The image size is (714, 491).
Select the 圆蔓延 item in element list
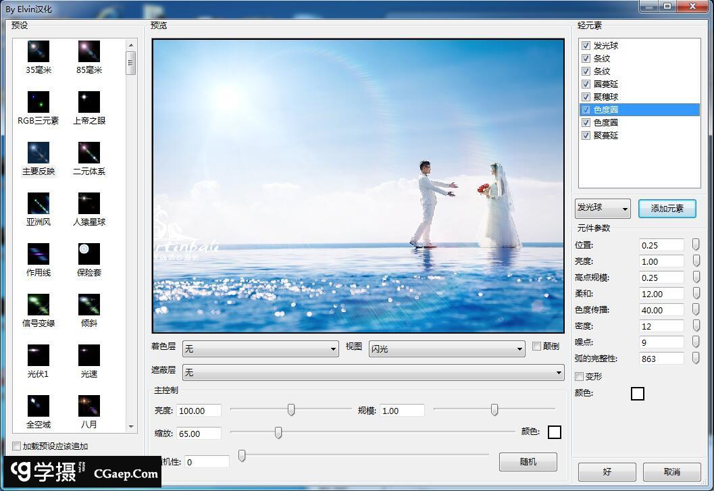click(x=606, y=84)
